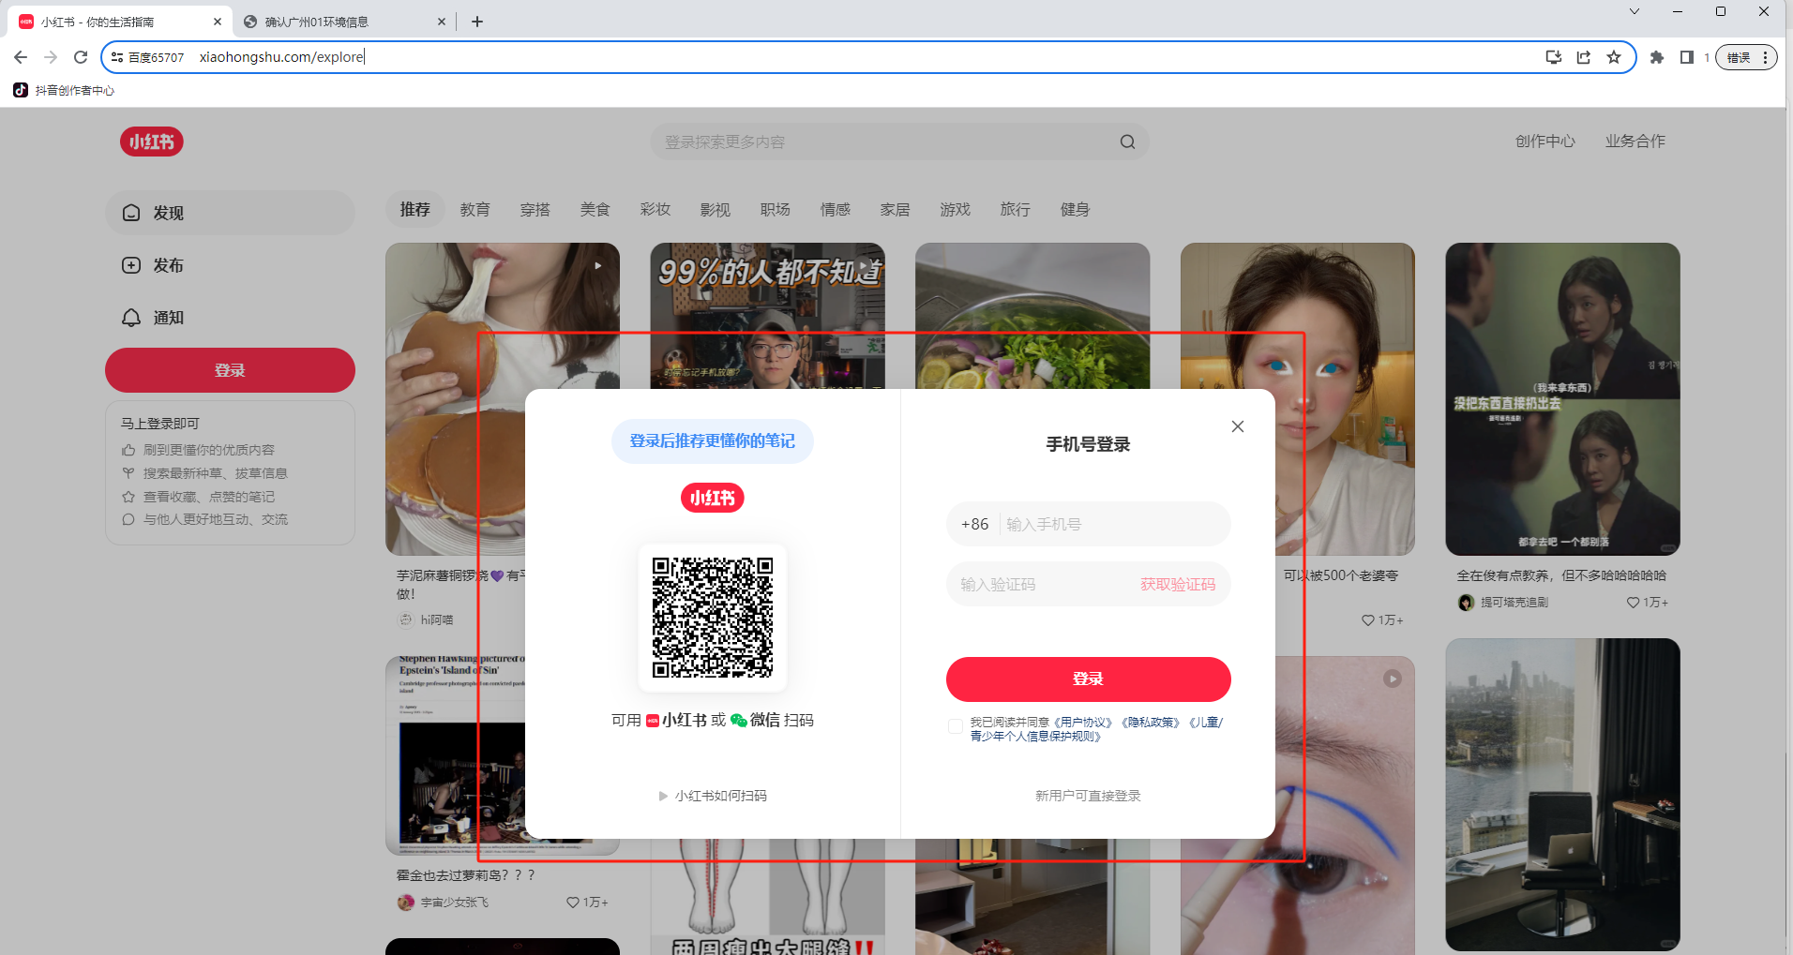
Task: Open 发现 in the sidebar
Action: (x=230, y=213)
